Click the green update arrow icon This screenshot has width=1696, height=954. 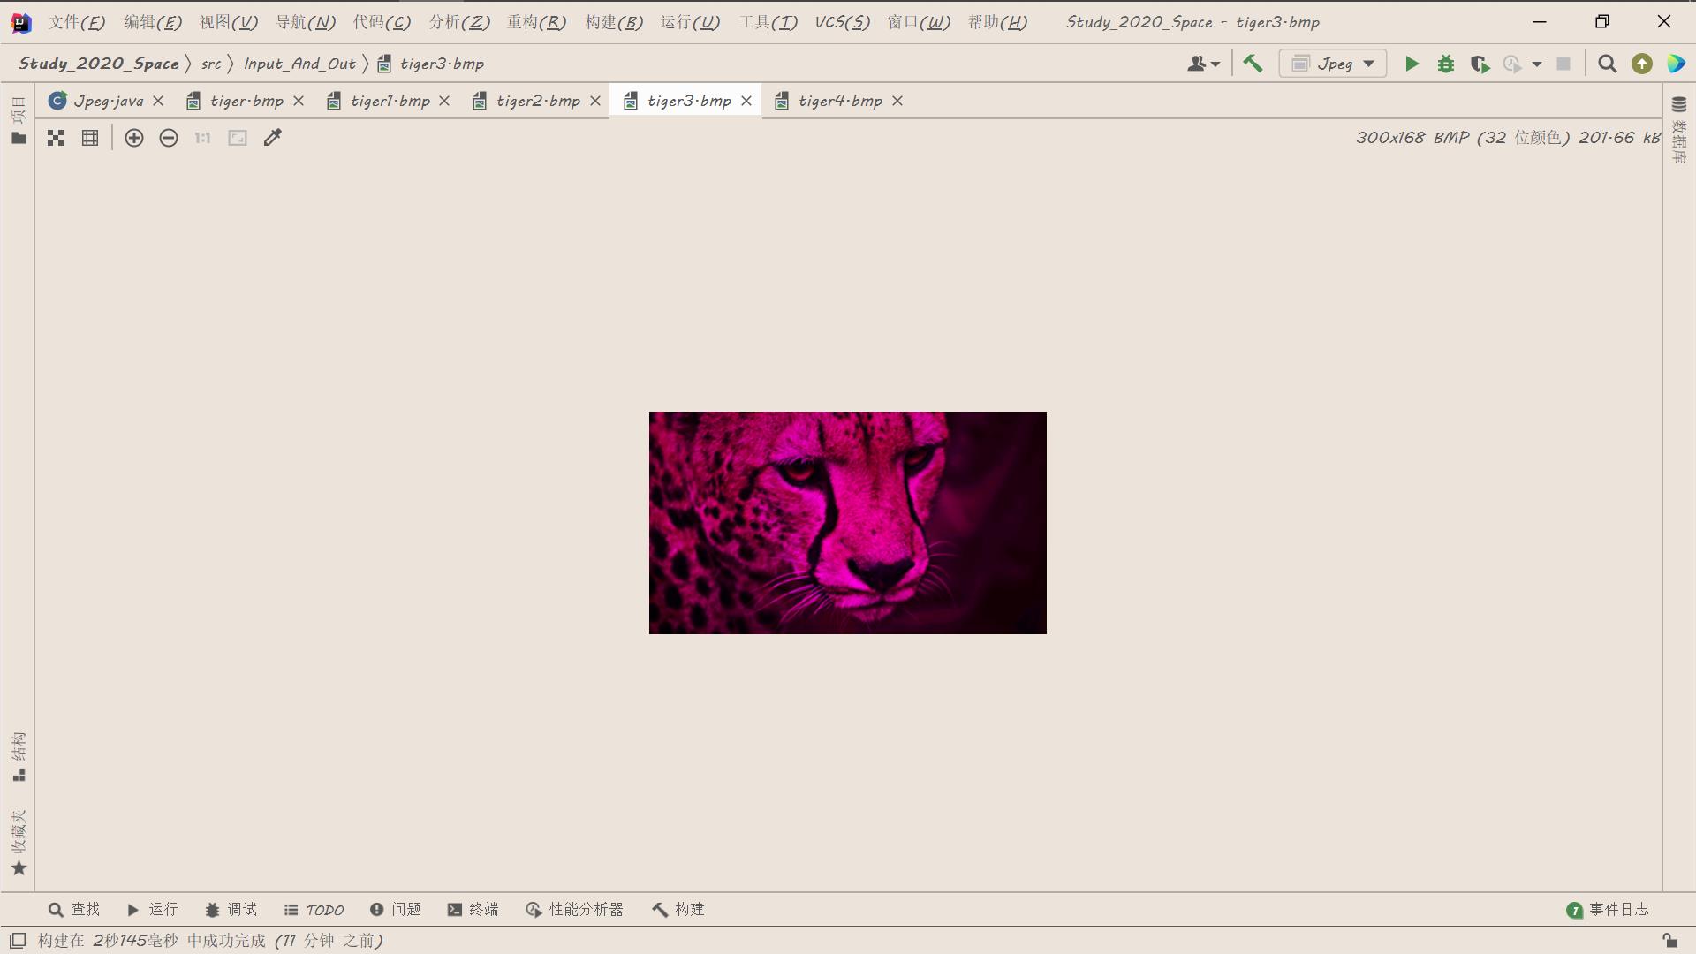point(1642,64)
